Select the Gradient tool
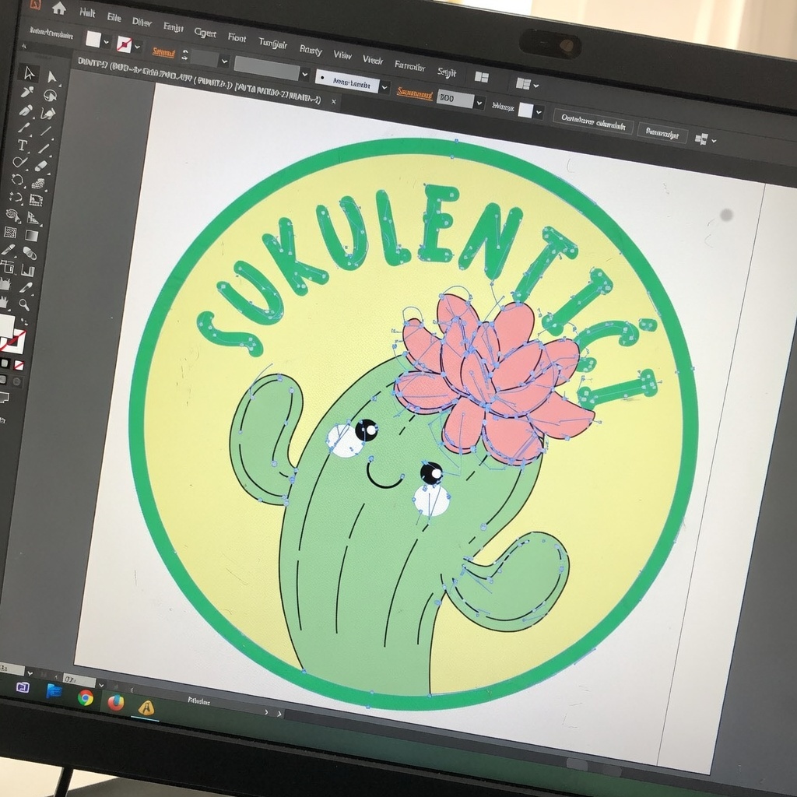Image resolution: width=797 pixels, height=797 pixels. coord(31,236)
